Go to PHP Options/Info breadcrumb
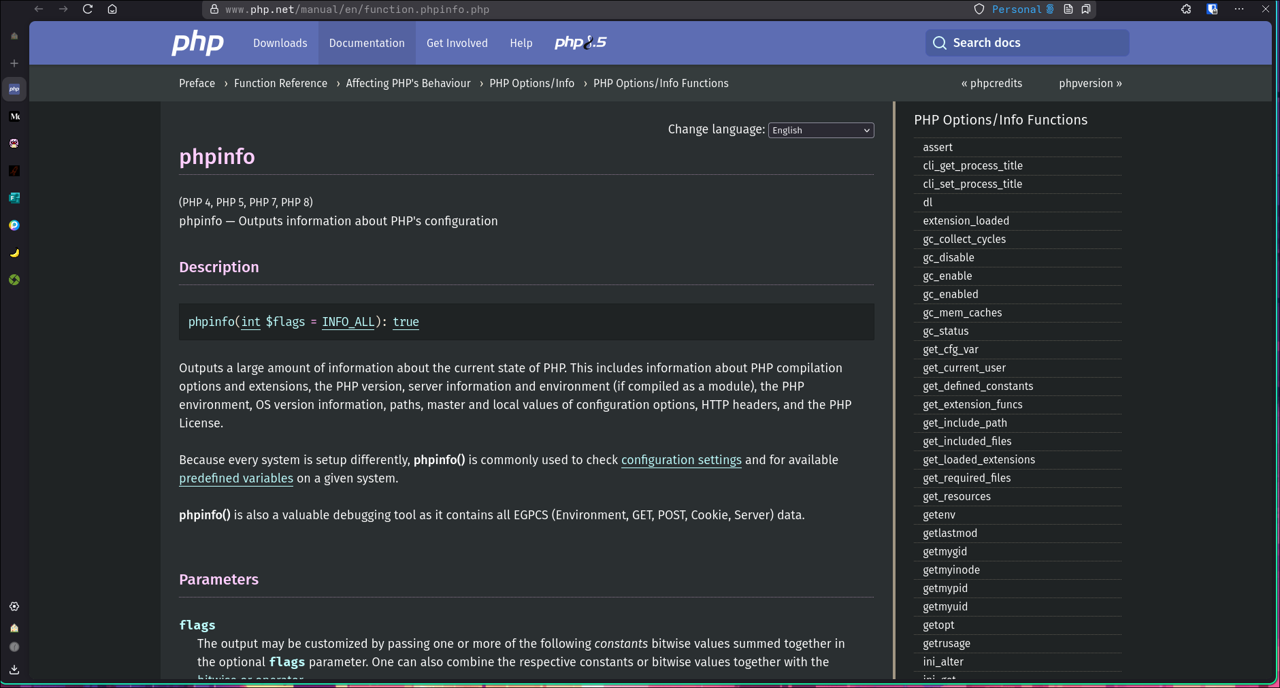This screenshot has height=688, width=1280. (x=532, y=83)
